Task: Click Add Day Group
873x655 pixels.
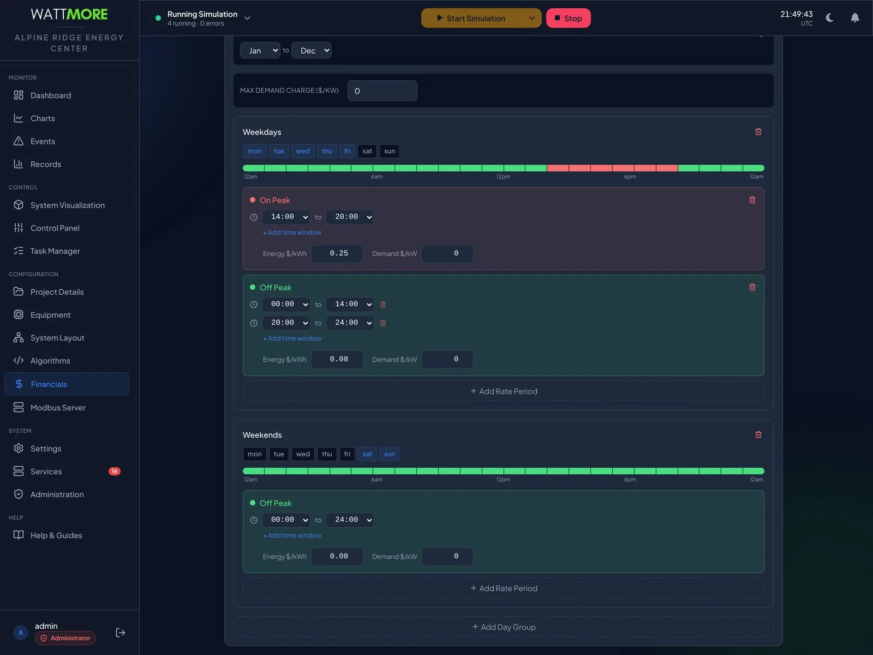Action: tap(504, 627)
